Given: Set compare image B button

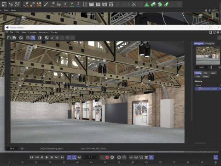Looking at the screenshot, I should (x=57, y=38).
